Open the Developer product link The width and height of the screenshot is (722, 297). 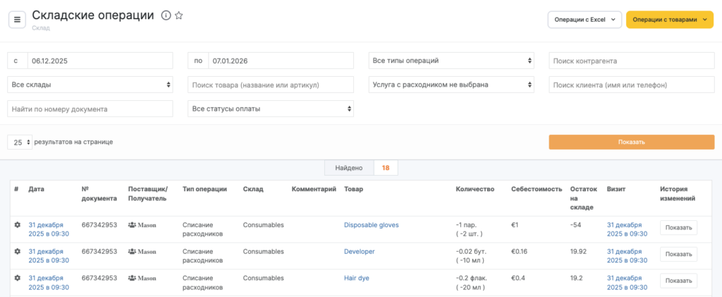tap(359, 251)
